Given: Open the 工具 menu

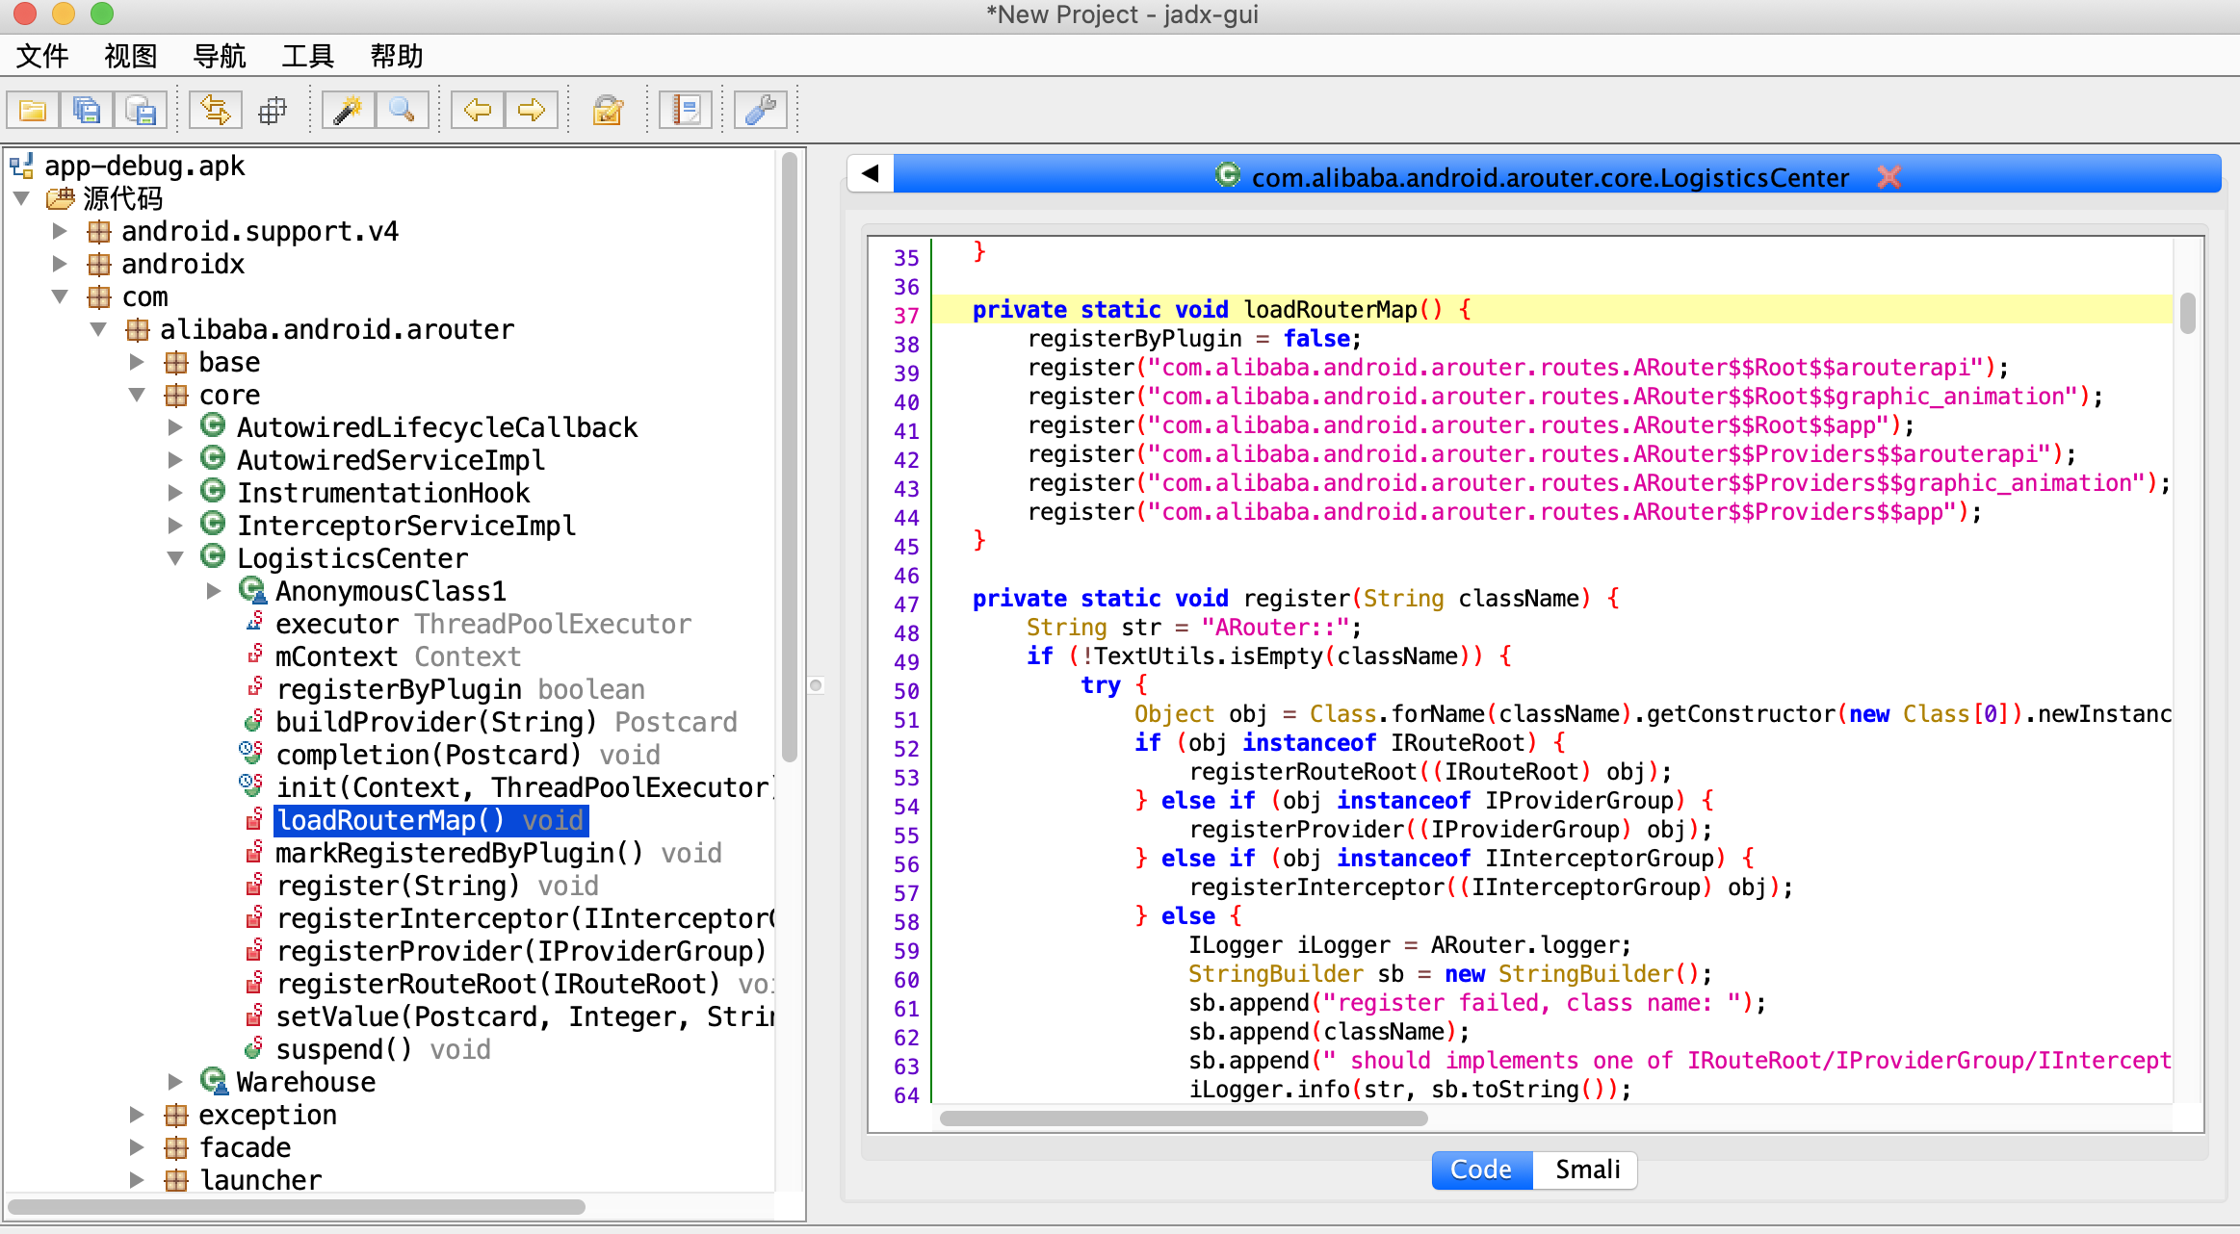Looking at the screenshot, I should coord(307,56).
